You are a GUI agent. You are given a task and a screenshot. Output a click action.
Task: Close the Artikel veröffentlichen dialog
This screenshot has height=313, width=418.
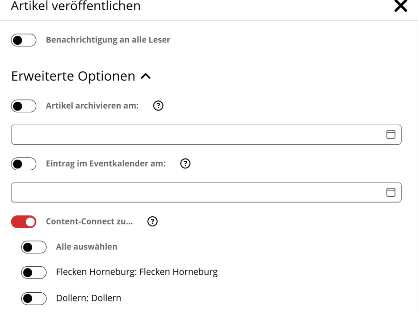pyautogui.click(x=400, y=6)
